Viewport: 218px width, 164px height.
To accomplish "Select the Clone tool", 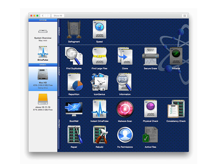I will point(125,58).
